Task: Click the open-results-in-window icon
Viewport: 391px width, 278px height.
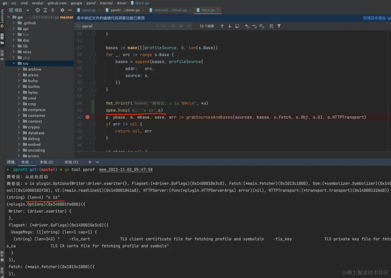Action: pyautogui.click(x=237, y=26)
